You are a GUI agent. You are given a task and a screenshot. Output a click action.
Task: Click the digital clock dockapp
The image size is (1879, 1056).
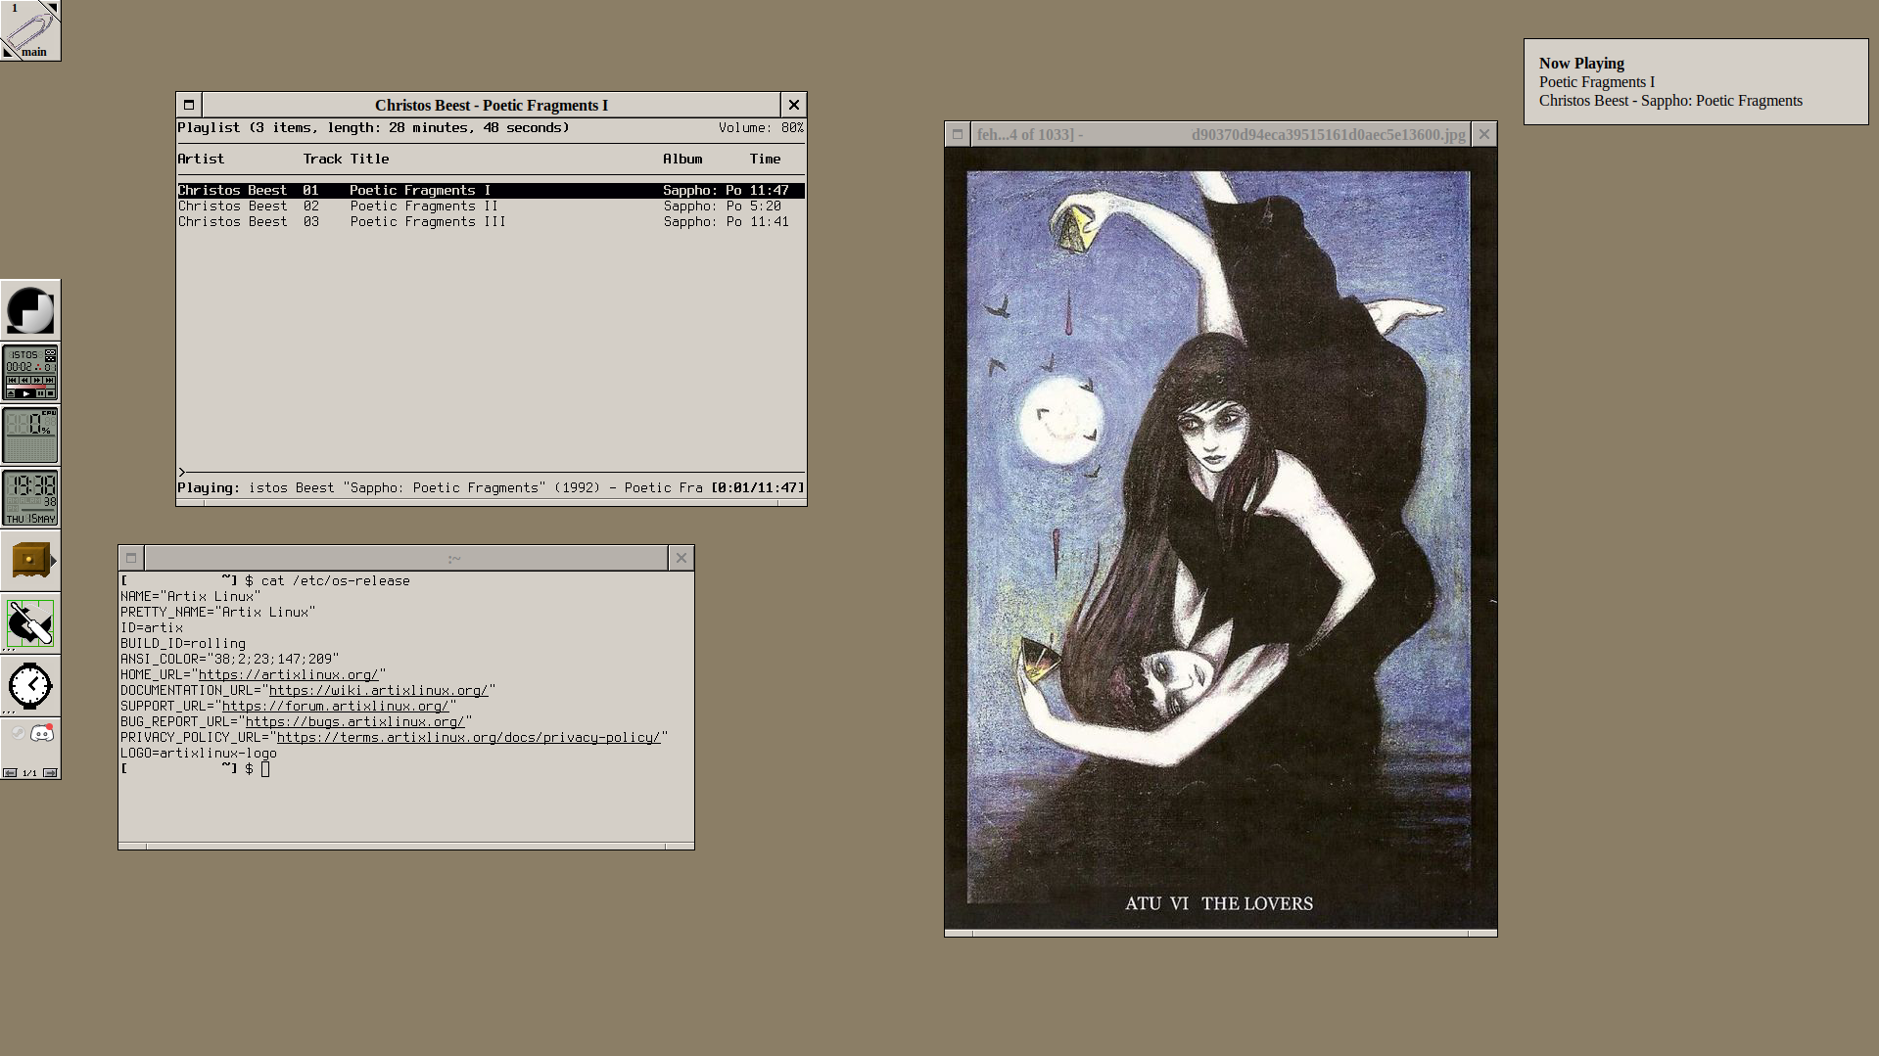[30, 497]
